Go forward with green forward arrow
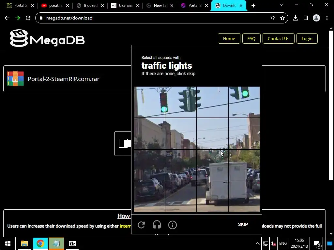The height and width of the screenshot is (250, 334). (18, 18)
